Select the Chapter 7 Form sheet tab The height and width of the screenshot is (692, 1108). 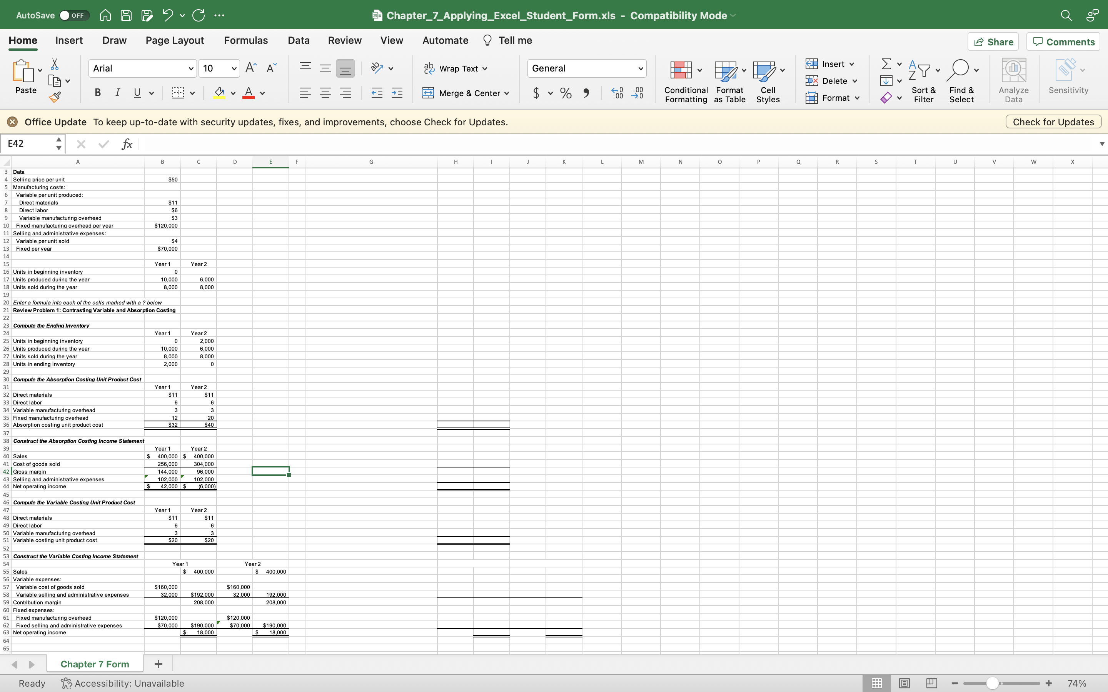click(95, 664)
